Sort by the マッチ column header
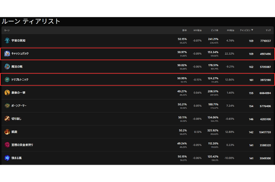The width and height of the screenshot is (275, 182). click(268, 30)
